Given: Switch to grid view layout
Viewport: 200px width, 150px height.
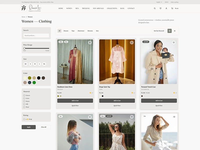Looking at the screenshot, I should (170, 31).
